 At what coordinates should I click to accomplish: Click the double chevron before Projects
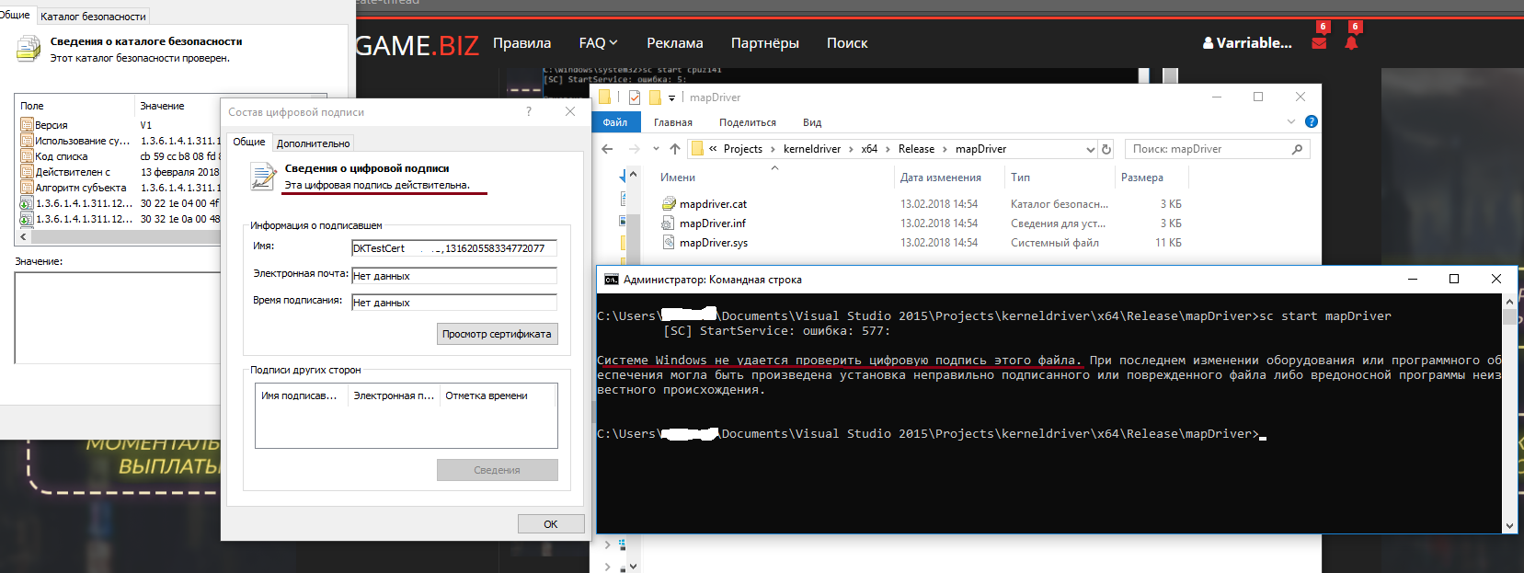click(x=713, y=149)
